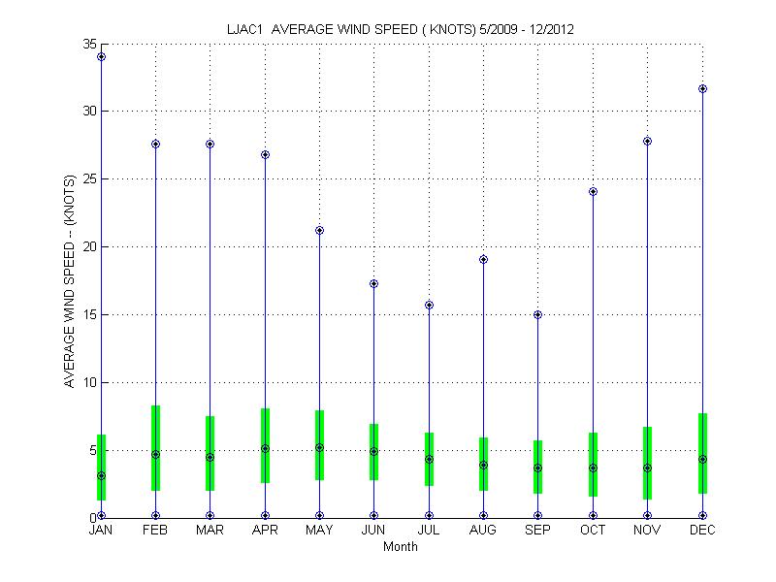Click the September maximum marker at 15 knots
This screenshot has width=776, height=582.
[538, 314]
